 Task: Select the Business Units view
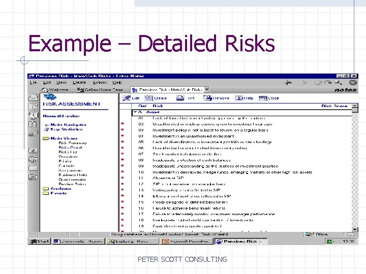[x=73, y=175]
